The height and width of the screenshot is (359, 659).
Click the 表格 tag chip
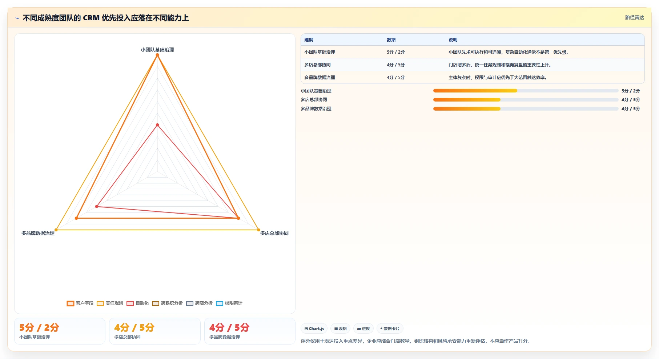[340, 329]
